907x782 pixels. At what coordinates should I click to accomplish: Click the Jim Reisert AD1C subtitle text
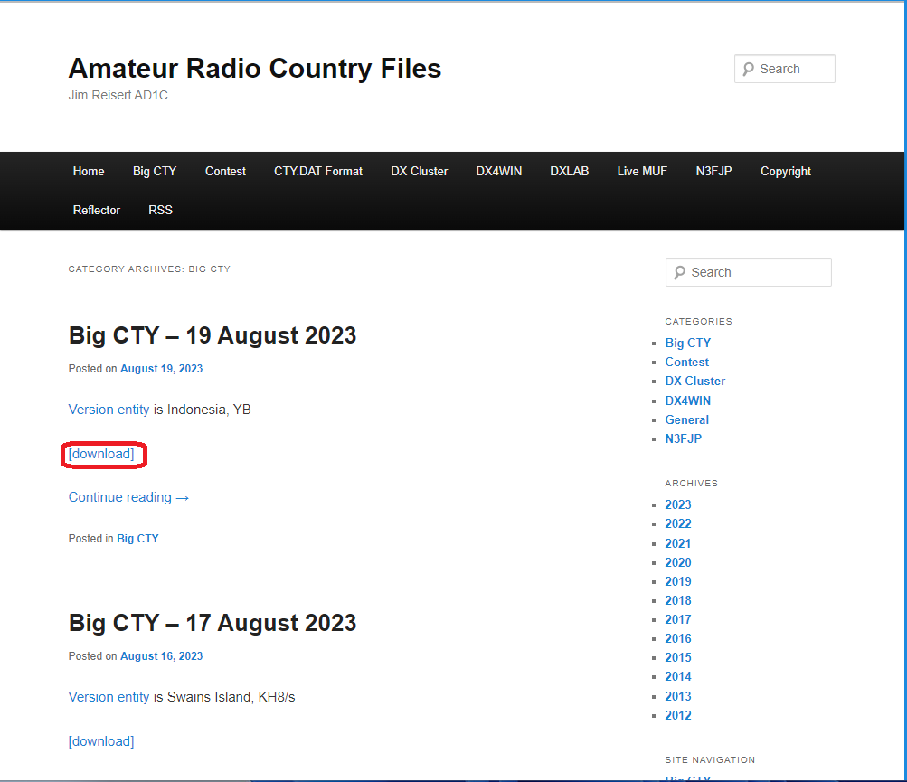click(x=118, y=96)
